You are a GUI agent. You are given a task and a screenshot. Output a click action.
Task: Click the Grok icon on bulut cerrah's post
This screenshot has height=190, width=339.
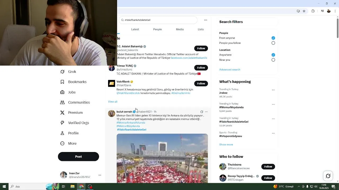pyautogui.click(x=202, y=112)
